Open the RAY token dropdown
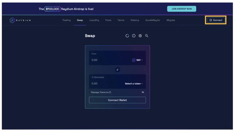235x131 pixels. coord(137,60)
